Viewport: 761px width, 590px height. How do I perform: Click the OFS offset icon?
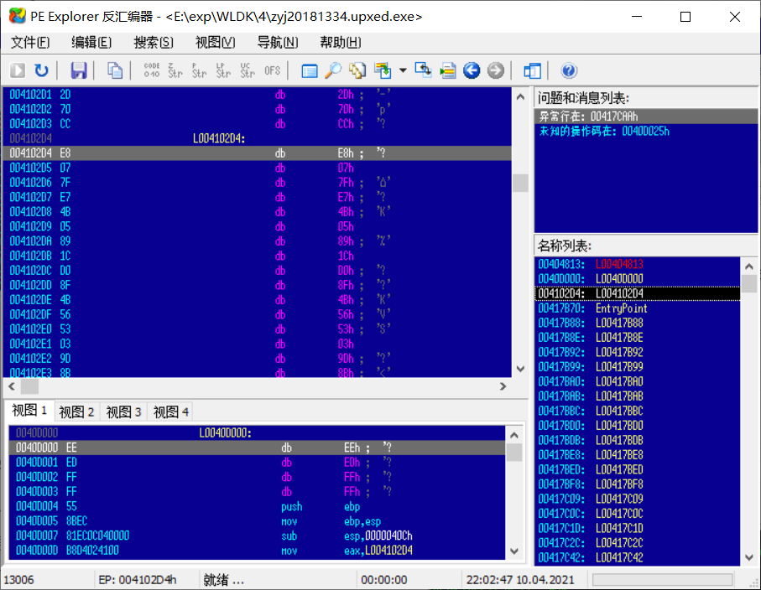click(273, 70)
